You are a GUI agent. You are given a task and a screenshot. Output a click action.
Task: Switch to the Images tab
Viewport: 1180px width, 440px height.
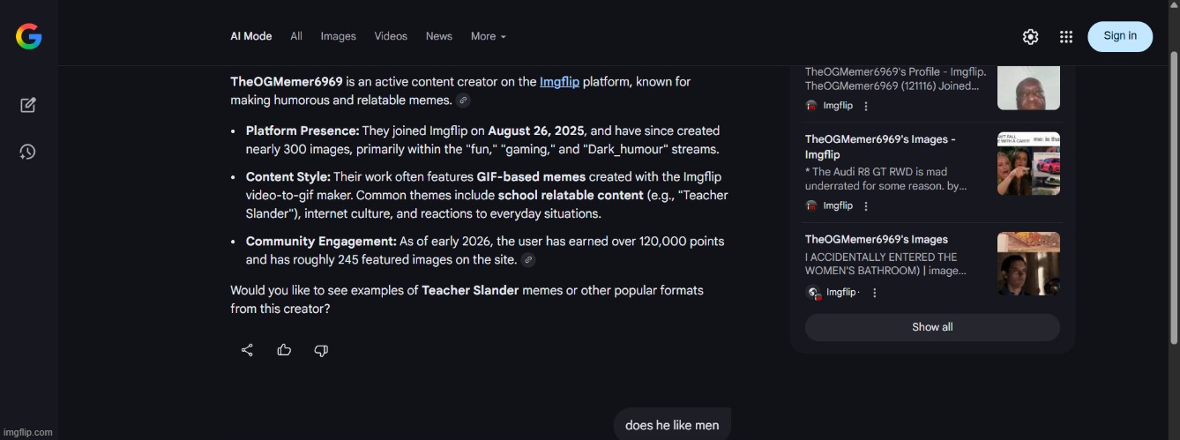click(338, 36)
